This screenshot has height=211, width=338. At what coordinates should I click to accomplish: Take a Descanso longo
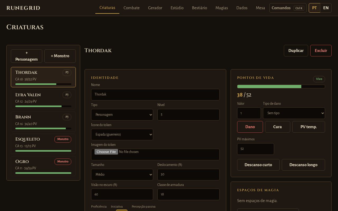[303, 165]
